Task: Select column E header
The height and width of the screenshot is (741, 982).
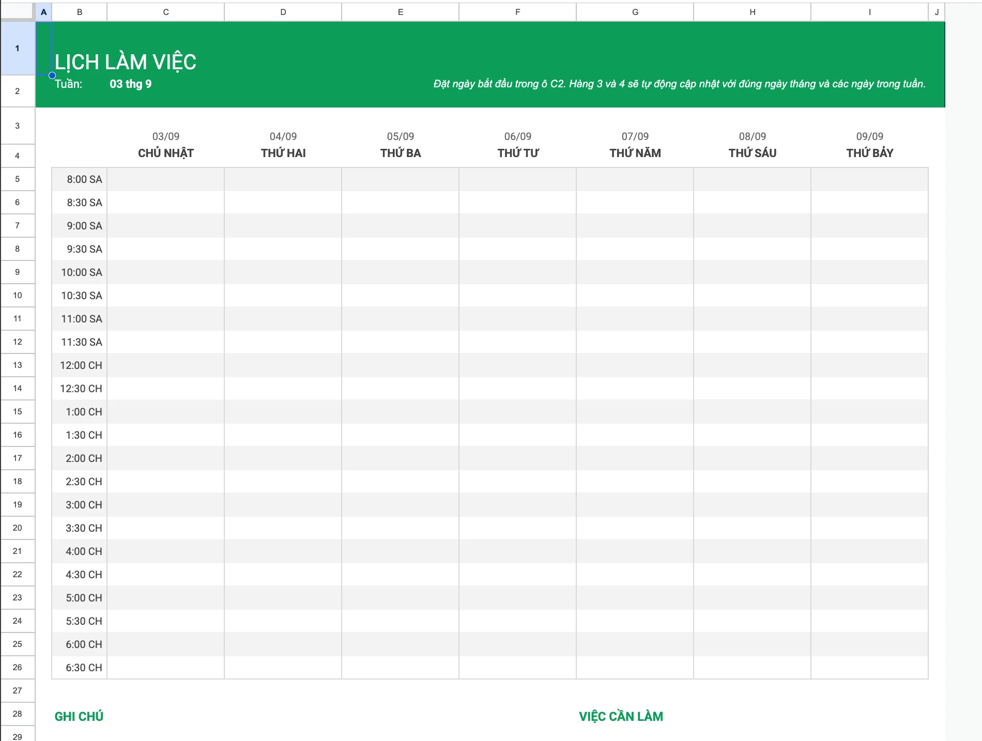Action: coord(401,12)
